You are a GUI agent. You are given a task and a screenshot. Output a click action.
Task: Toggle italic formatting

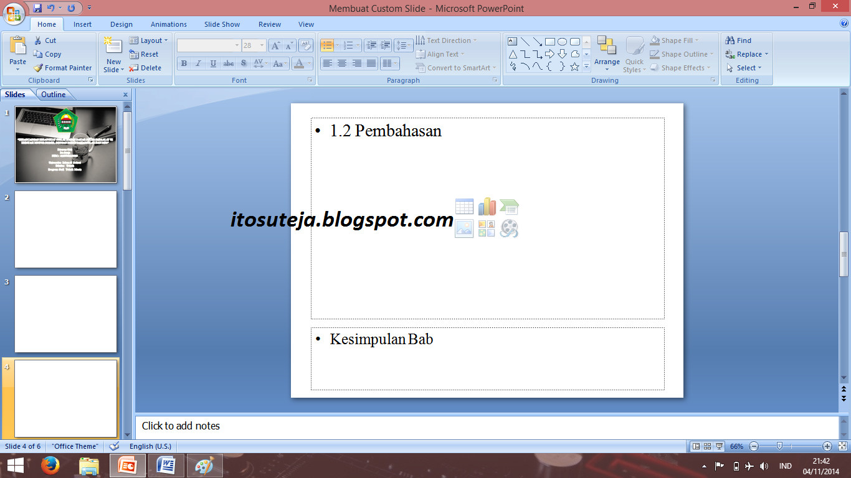tap(199, 63)
